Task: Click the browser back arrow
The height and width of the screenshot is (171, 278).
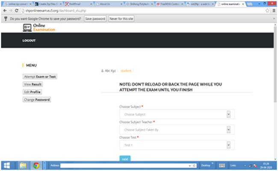Action: [4, 11]
